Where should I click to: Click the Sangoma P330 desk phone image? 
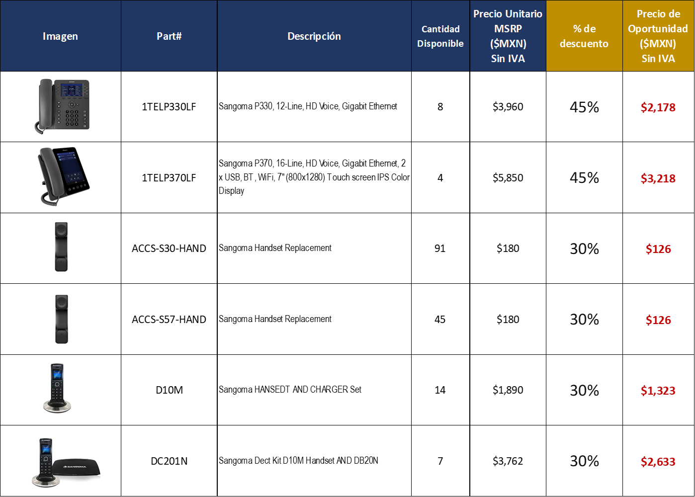pyautogui.click(x=62, y=106)
